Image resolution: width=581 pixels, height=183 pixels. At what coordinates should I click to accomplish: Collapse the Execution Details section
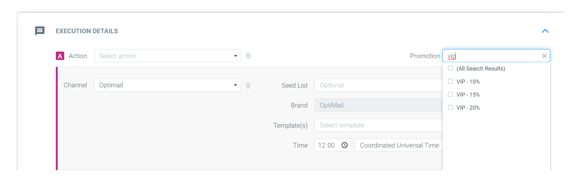point(545,31)
